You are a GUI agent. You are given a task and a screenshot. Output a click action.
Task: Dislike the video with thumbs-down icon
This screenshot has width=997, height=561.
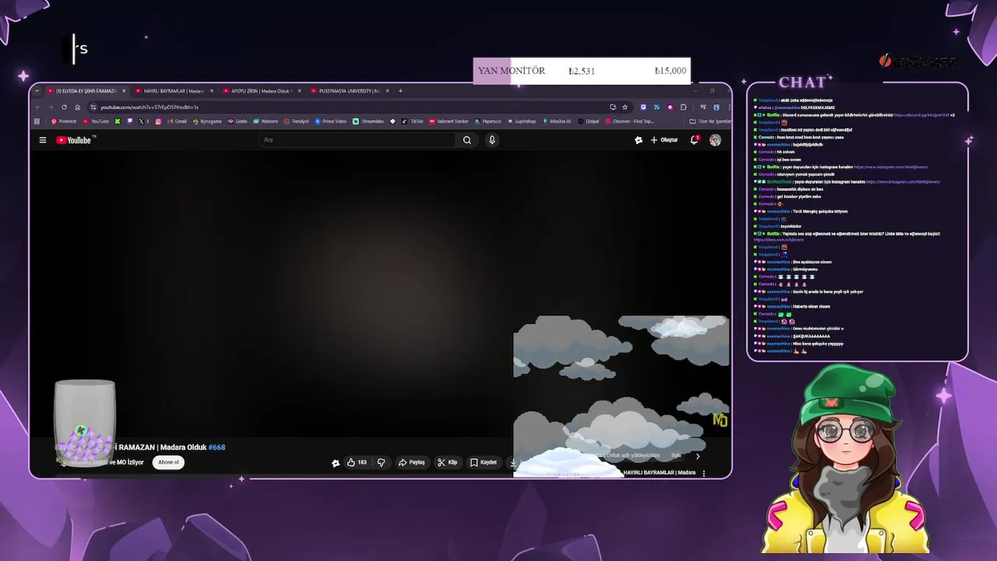(381, 462)
